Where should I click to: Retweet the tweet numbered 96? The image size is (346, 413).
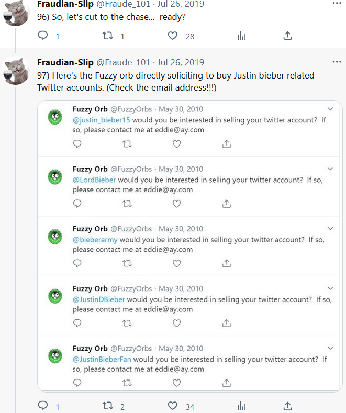coord(108,36)
